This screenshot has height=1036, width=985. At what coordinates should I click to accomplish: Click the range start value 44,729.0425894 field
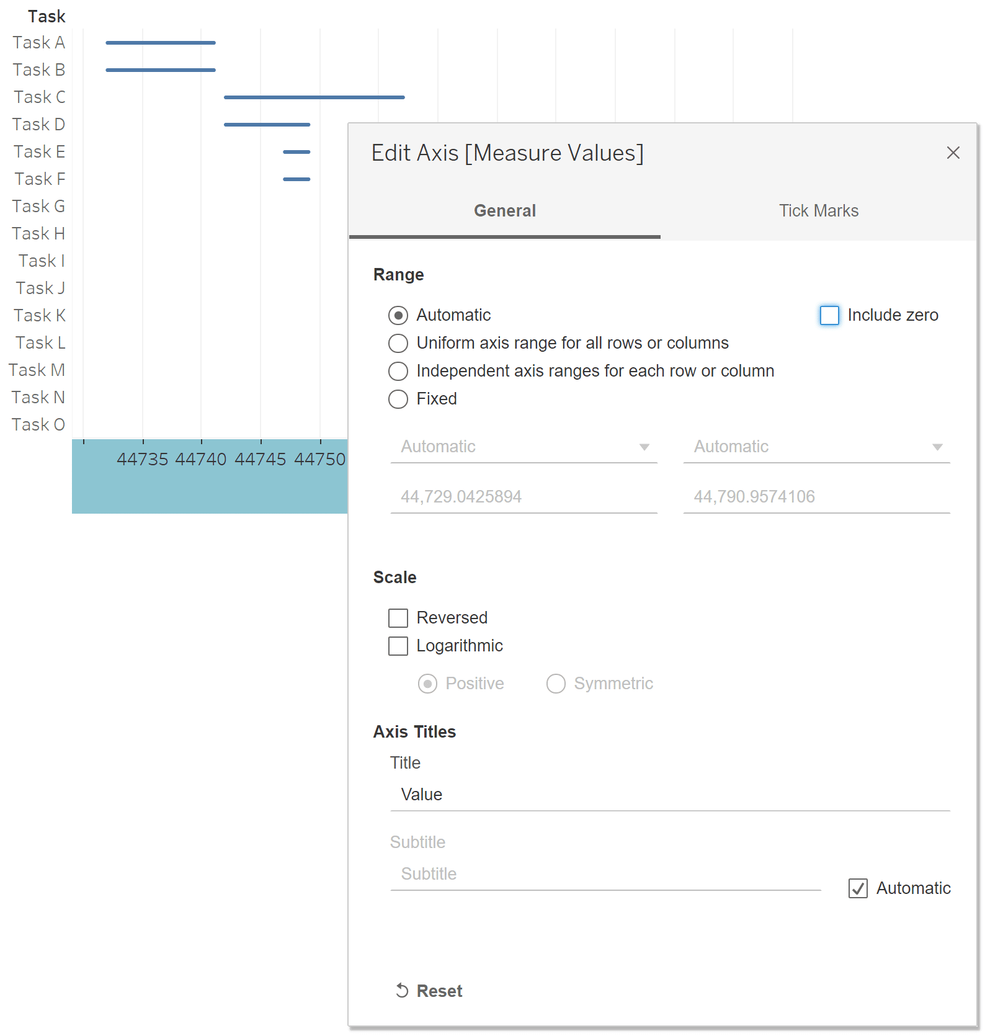(524, 497)
